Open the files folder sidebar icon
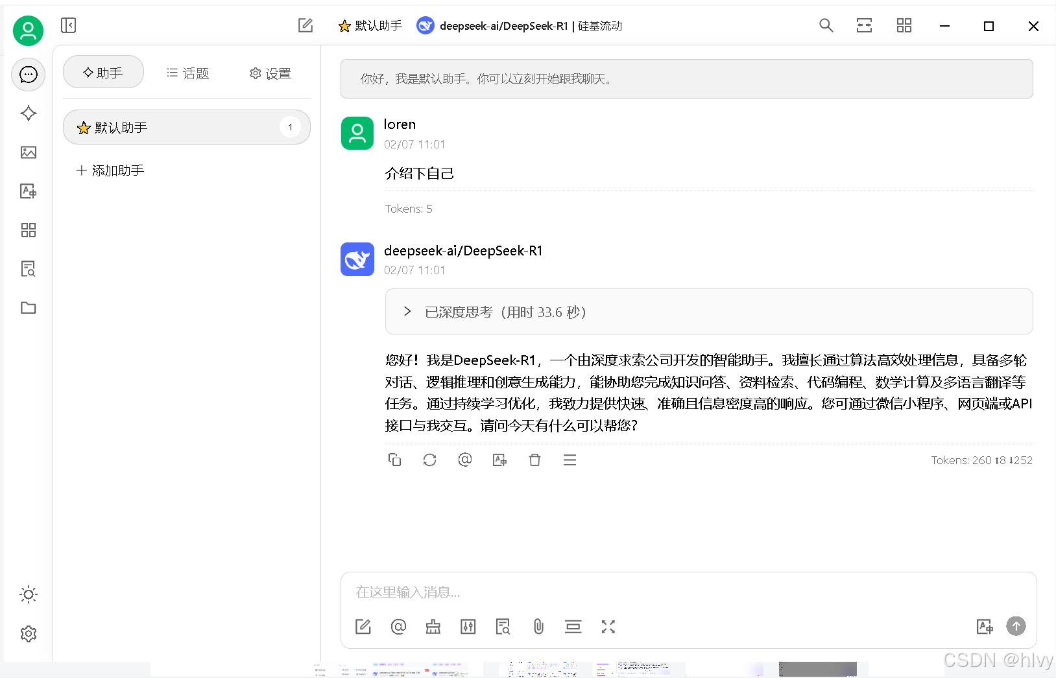Screen dimensions: 1056x678 28,308
